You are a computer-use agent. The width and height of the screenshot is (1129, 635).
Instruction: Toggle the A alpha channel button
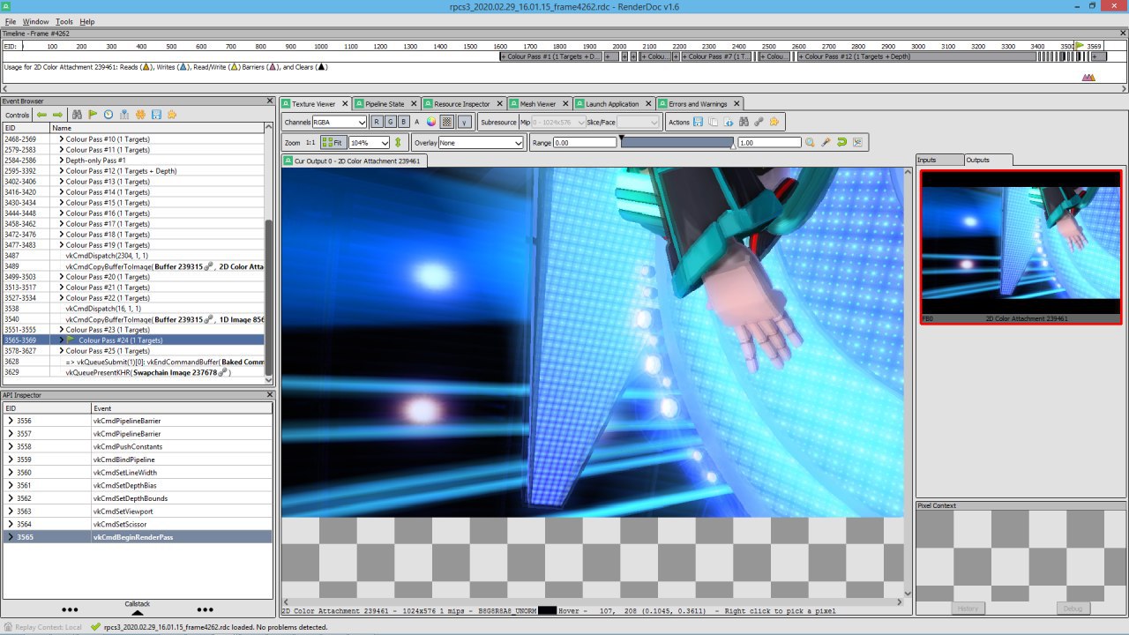417,122
